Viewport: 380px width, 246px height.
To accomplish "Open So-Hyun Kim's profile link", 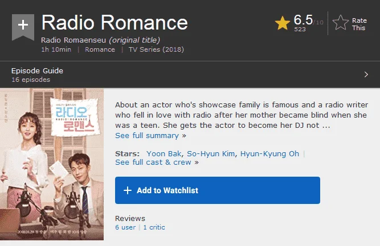I will [x=211, y=154].
